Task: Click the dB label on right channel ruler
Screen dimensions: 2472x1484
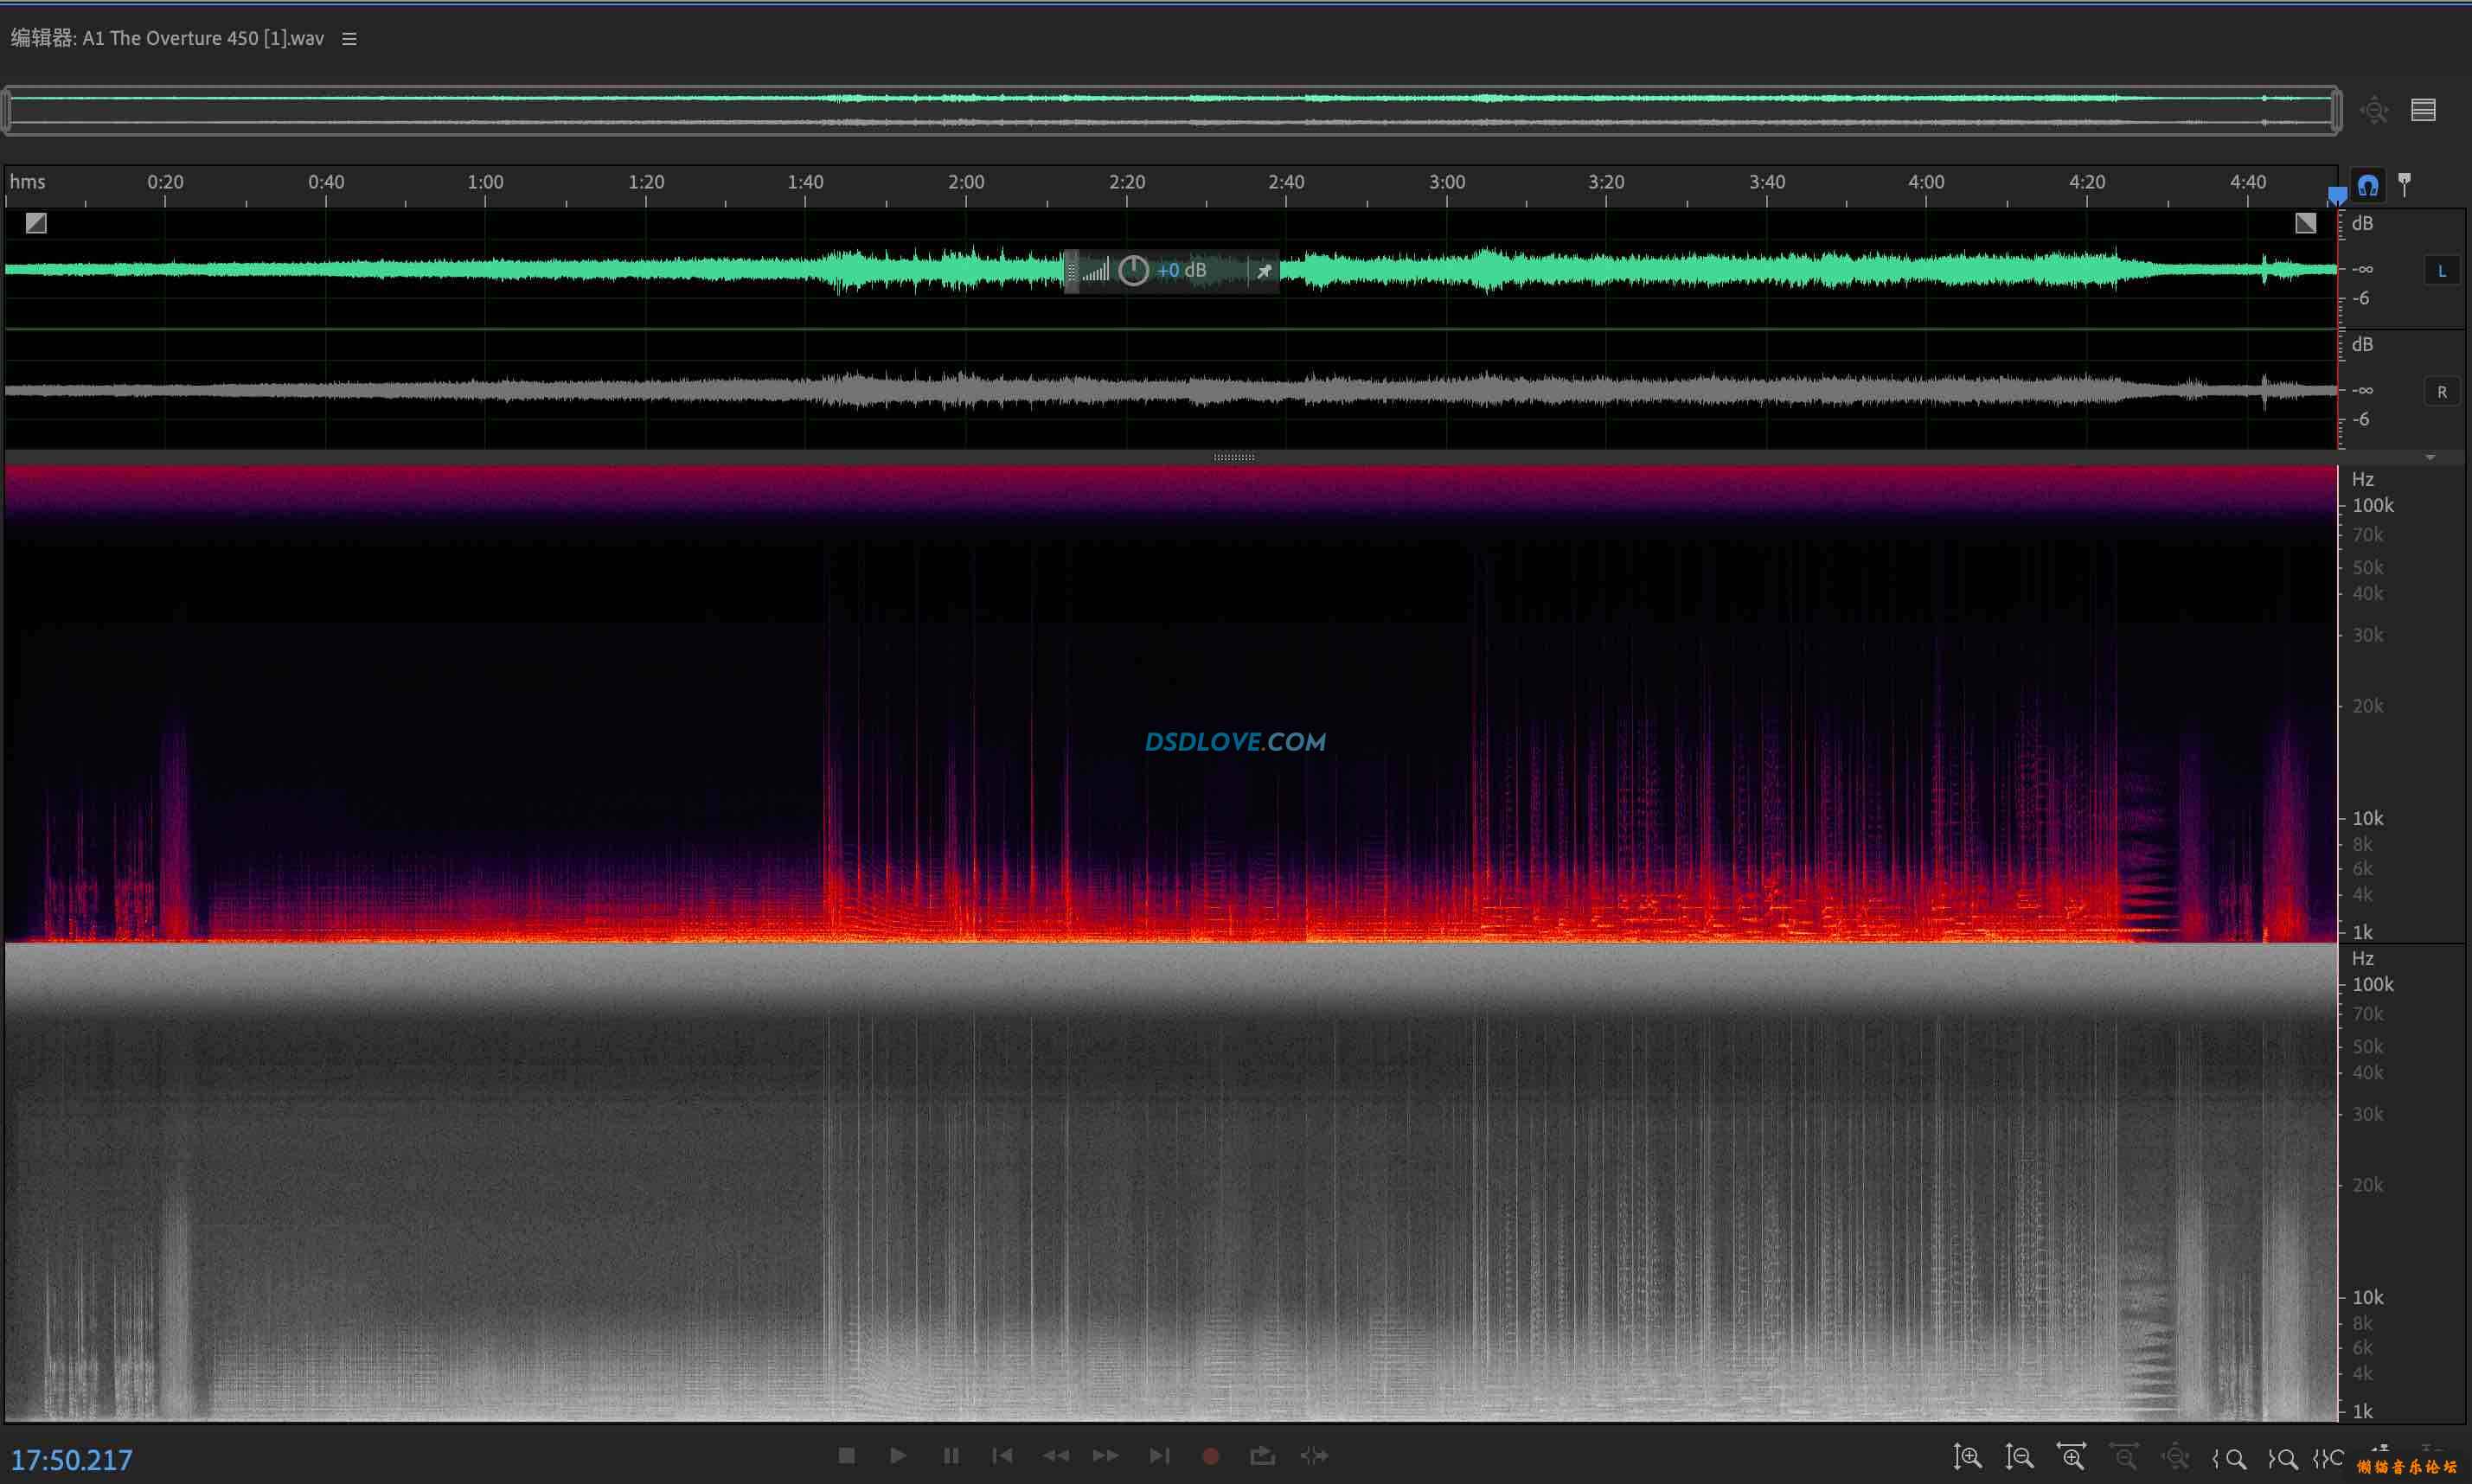Action: [2362, 344]
